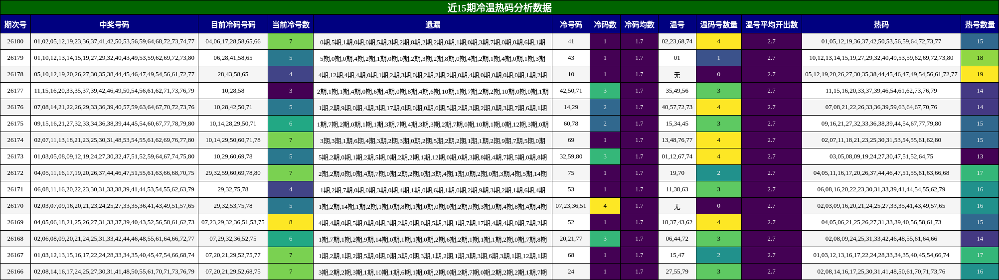Select the 冷码数 column header
This screenshot has height=280, width=999.
(x=605, y=24)
